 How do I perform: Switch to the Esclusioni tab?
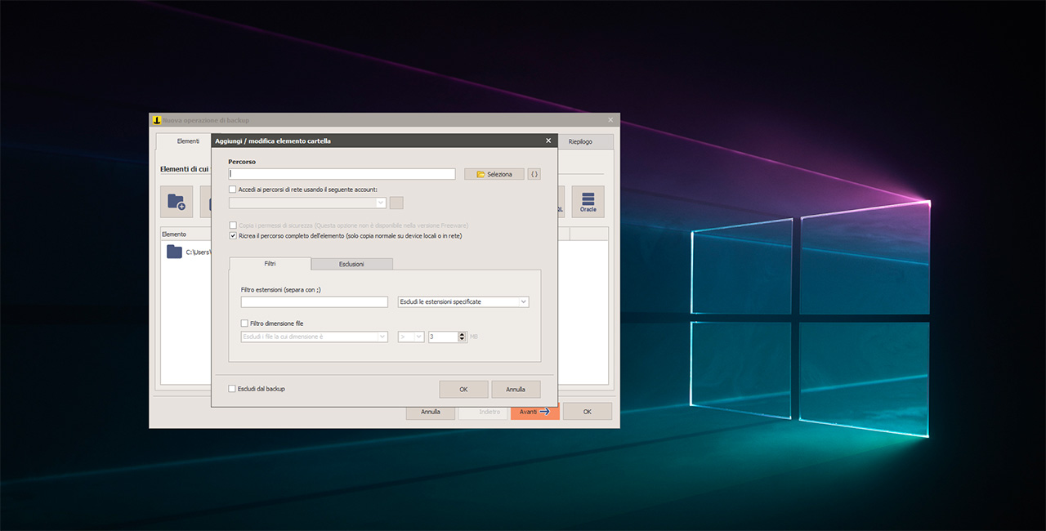pos(352,264)
